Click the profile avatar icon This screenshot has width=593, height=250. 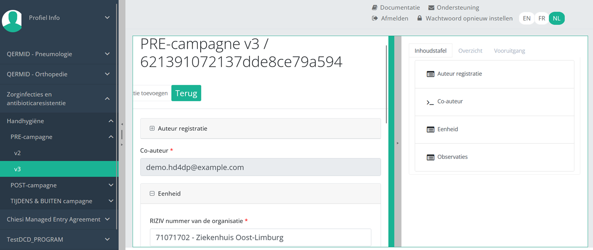[12, 20]
